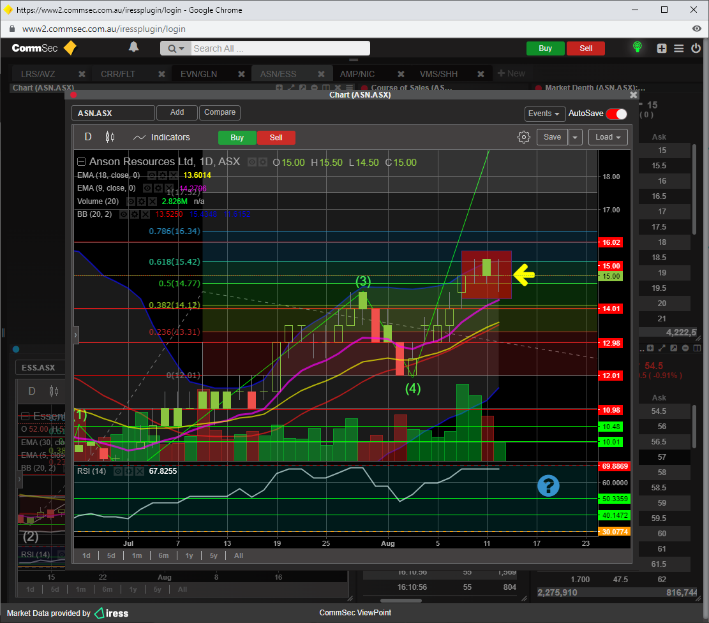Set chart range to 6m
The height and width of the screenshot is (623, 709).
[x=163, y=555]
